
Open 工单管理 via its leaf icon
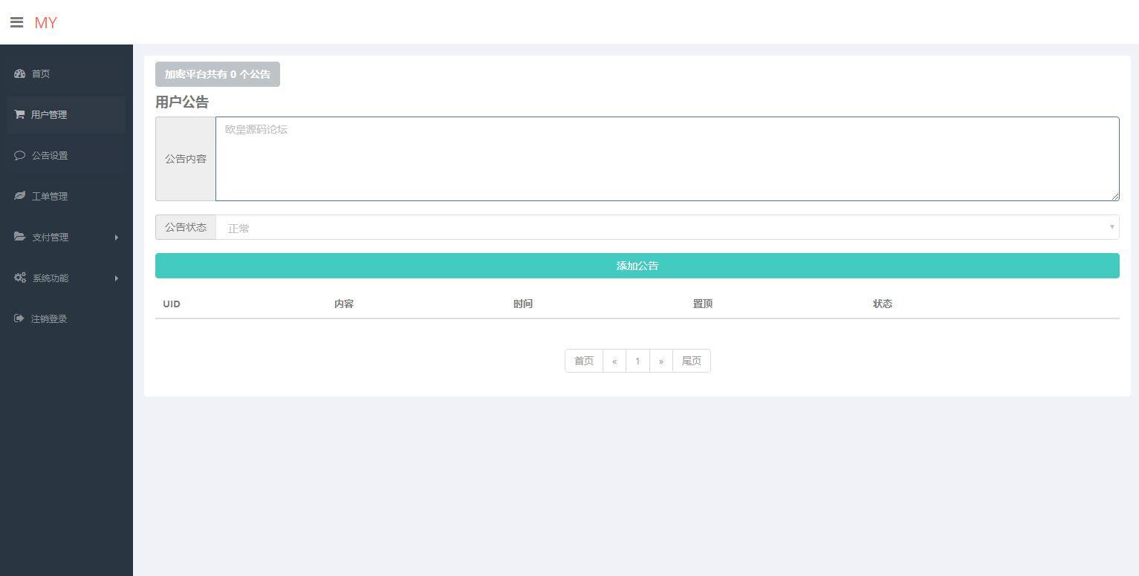point(19,196)
